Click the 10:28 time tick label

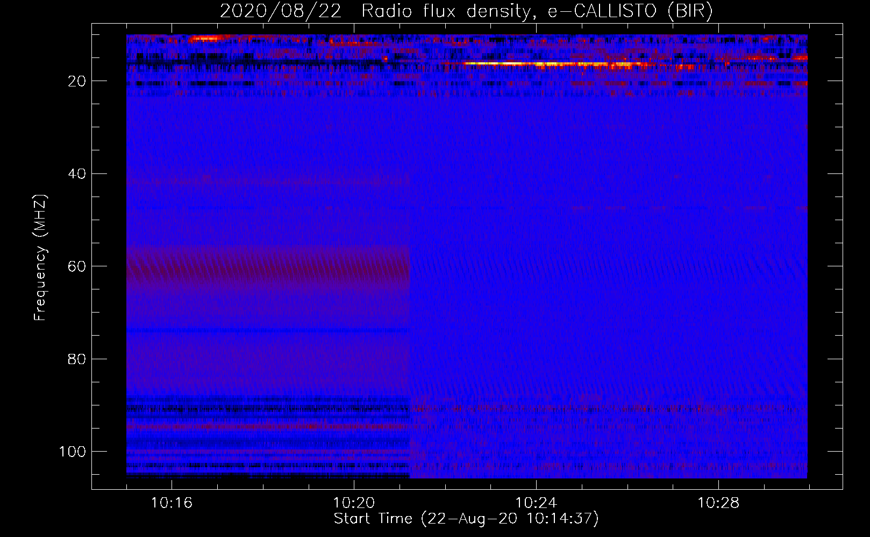[718, 503]
